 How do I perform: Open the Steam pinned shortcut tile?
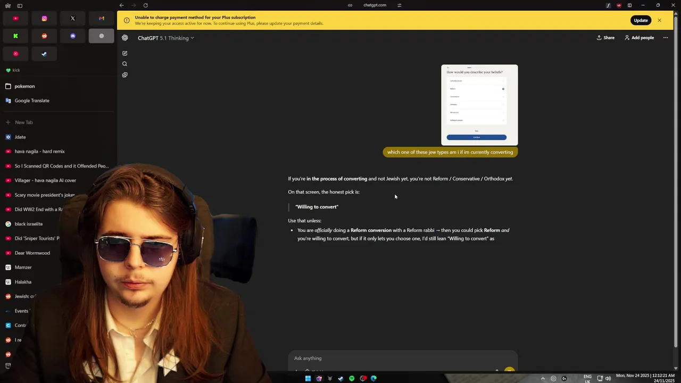tap(44, 54)
